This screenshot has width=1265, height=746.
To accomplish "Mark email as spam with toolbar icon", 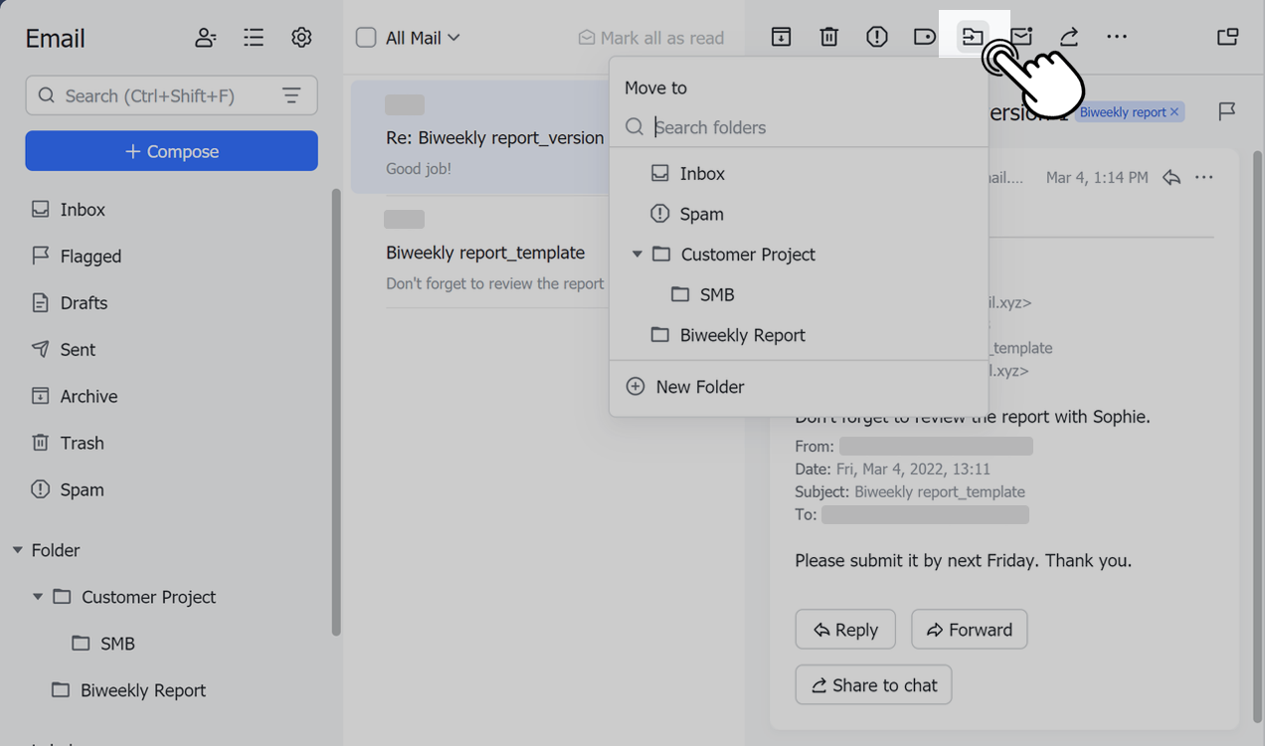I will [x=877, y=37].
